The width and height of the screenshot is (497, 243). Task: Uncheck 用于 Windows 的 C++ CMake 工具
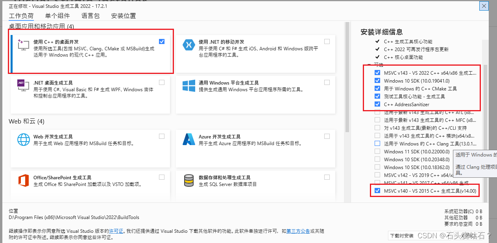pos(377,88)
